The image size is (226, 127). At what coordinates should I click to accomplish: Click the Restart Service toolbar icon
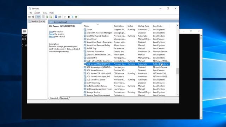click(76, 17)
